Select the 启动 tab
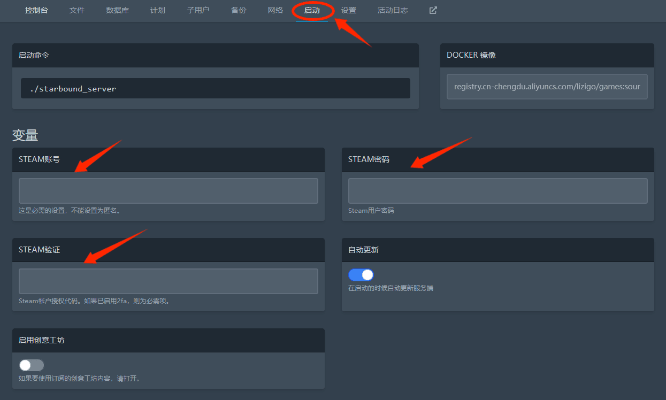 (x=312, y=10)
